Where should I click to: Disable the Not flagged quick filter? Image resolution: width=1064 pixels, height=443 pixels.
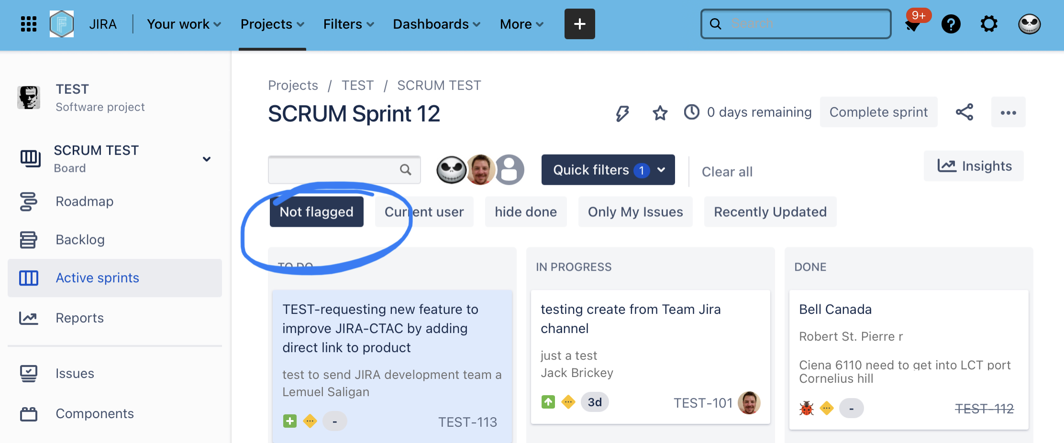pyautogui.click(x=316, y=211)
